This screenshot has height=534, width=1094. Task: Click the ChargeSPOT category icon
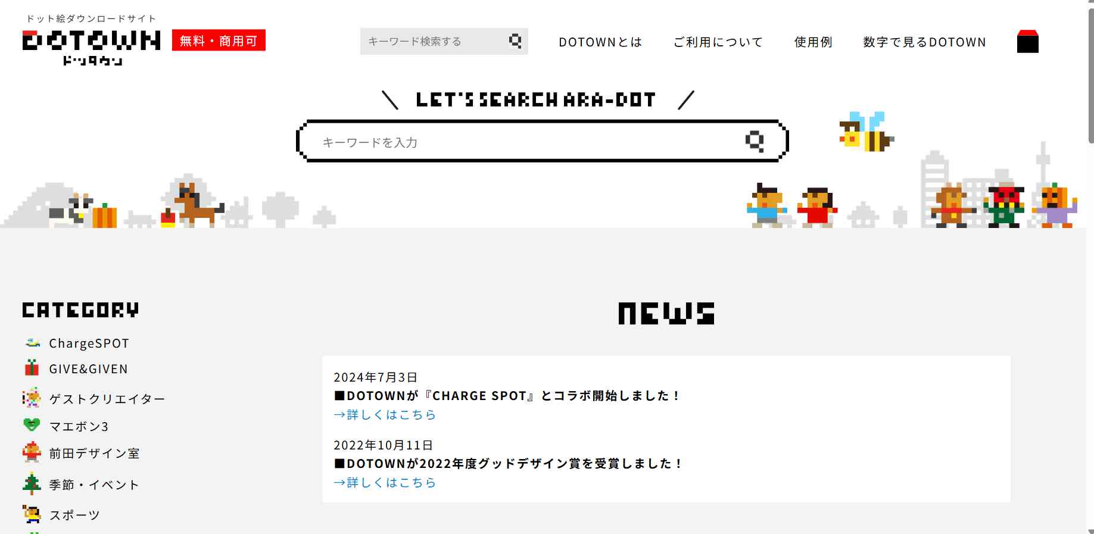pos(32,343)
